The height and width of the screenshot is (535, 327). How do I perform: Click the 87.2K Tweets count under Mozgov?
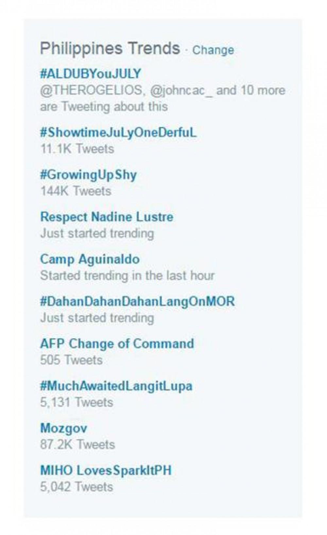77,444
